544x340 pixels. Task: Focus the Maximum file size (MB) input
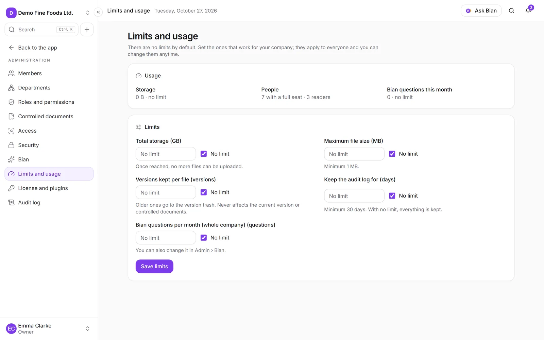click(354, 154)
